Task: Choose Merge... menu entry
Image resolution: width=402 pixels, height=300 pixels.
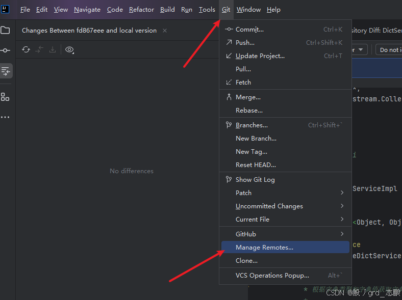Action: 285,97
